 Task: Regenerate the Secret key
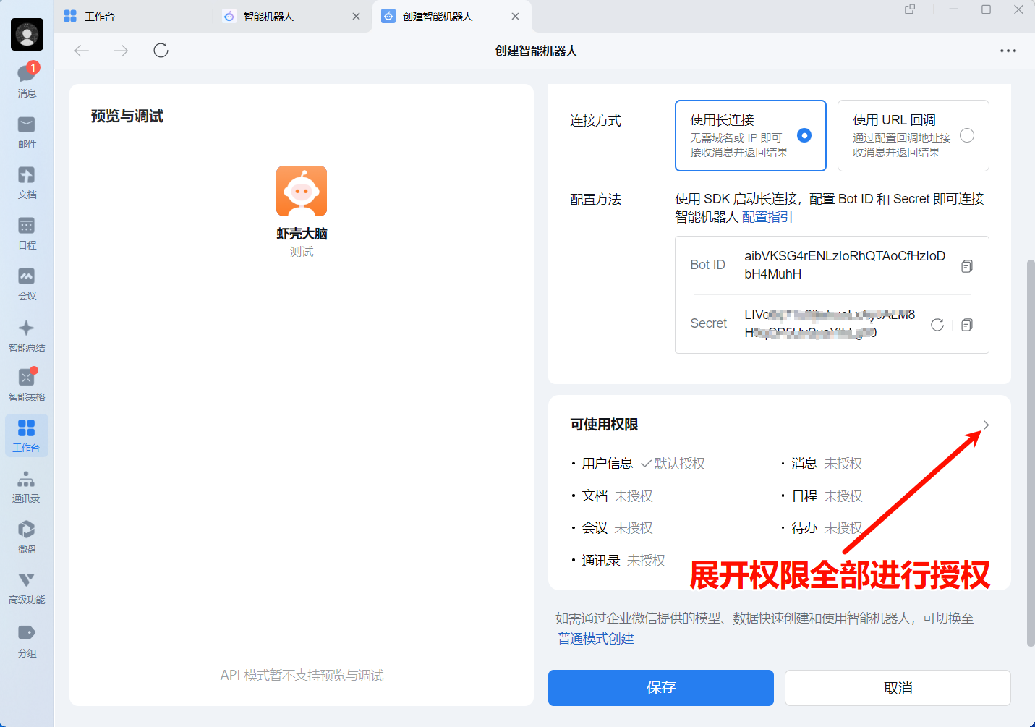(937, 325)
